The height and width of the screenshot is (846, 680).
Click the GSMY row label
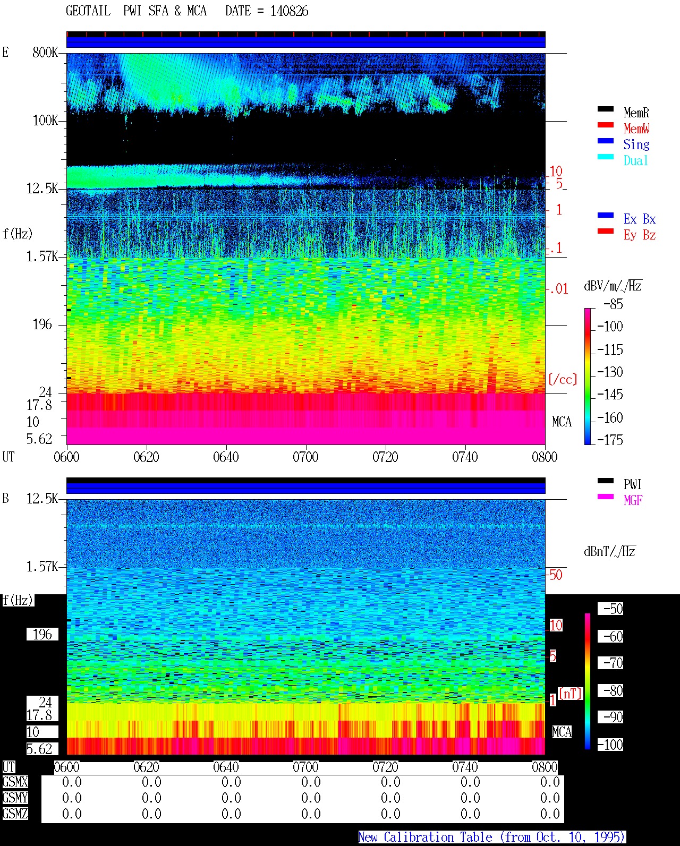click(x=15, y=798)
